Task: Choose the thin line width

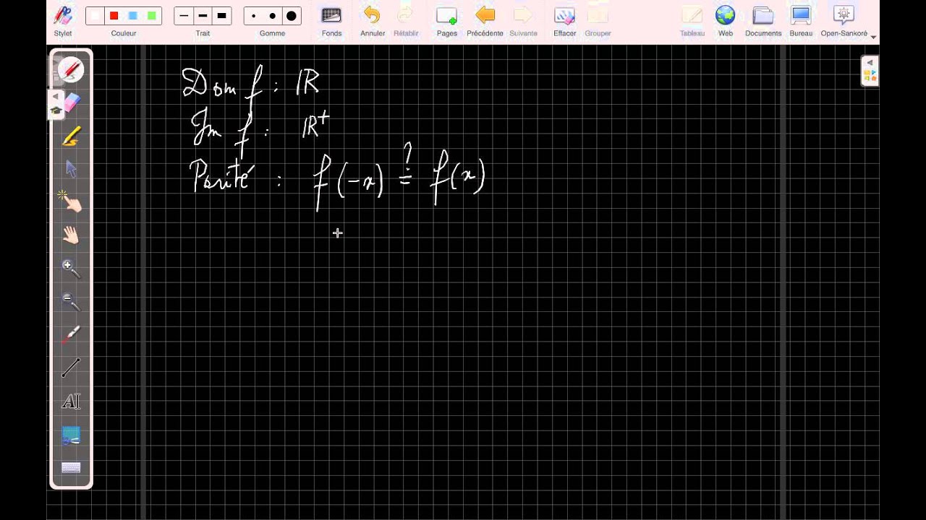Action: pos(184,16)
